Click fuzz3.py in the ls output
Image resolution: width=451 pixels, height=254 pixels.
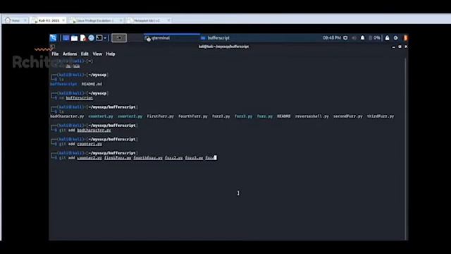243,116
